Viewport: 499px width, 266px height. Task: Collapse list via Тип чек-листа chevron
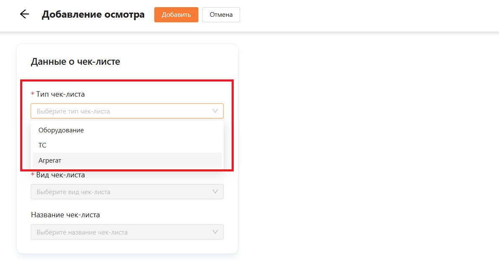215,111
